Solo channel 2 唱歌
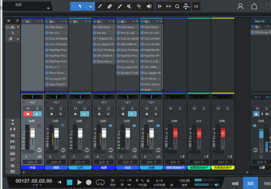This screenshot has width=271, height=189. click(61, 108)
